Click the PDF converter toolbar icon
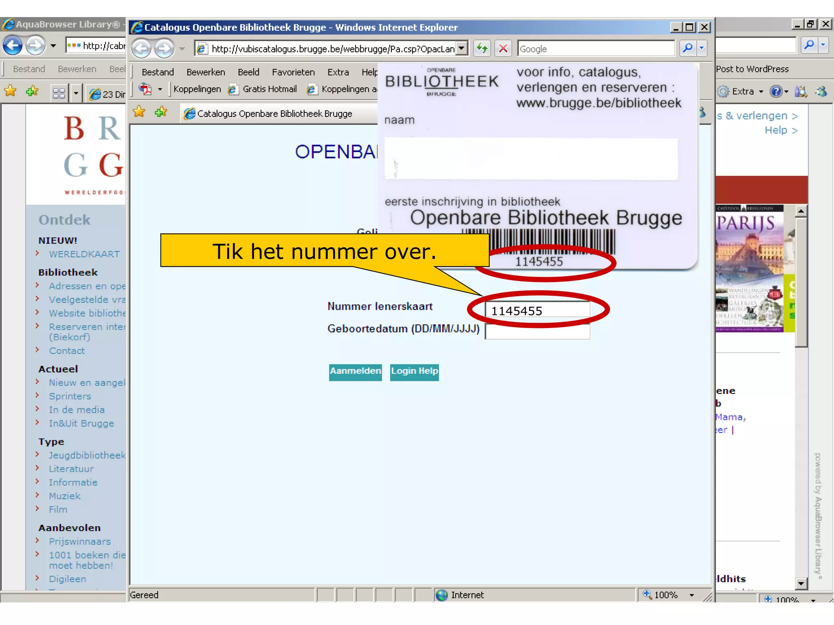Viewport: 834px width, 625px height. coord(145,89)
